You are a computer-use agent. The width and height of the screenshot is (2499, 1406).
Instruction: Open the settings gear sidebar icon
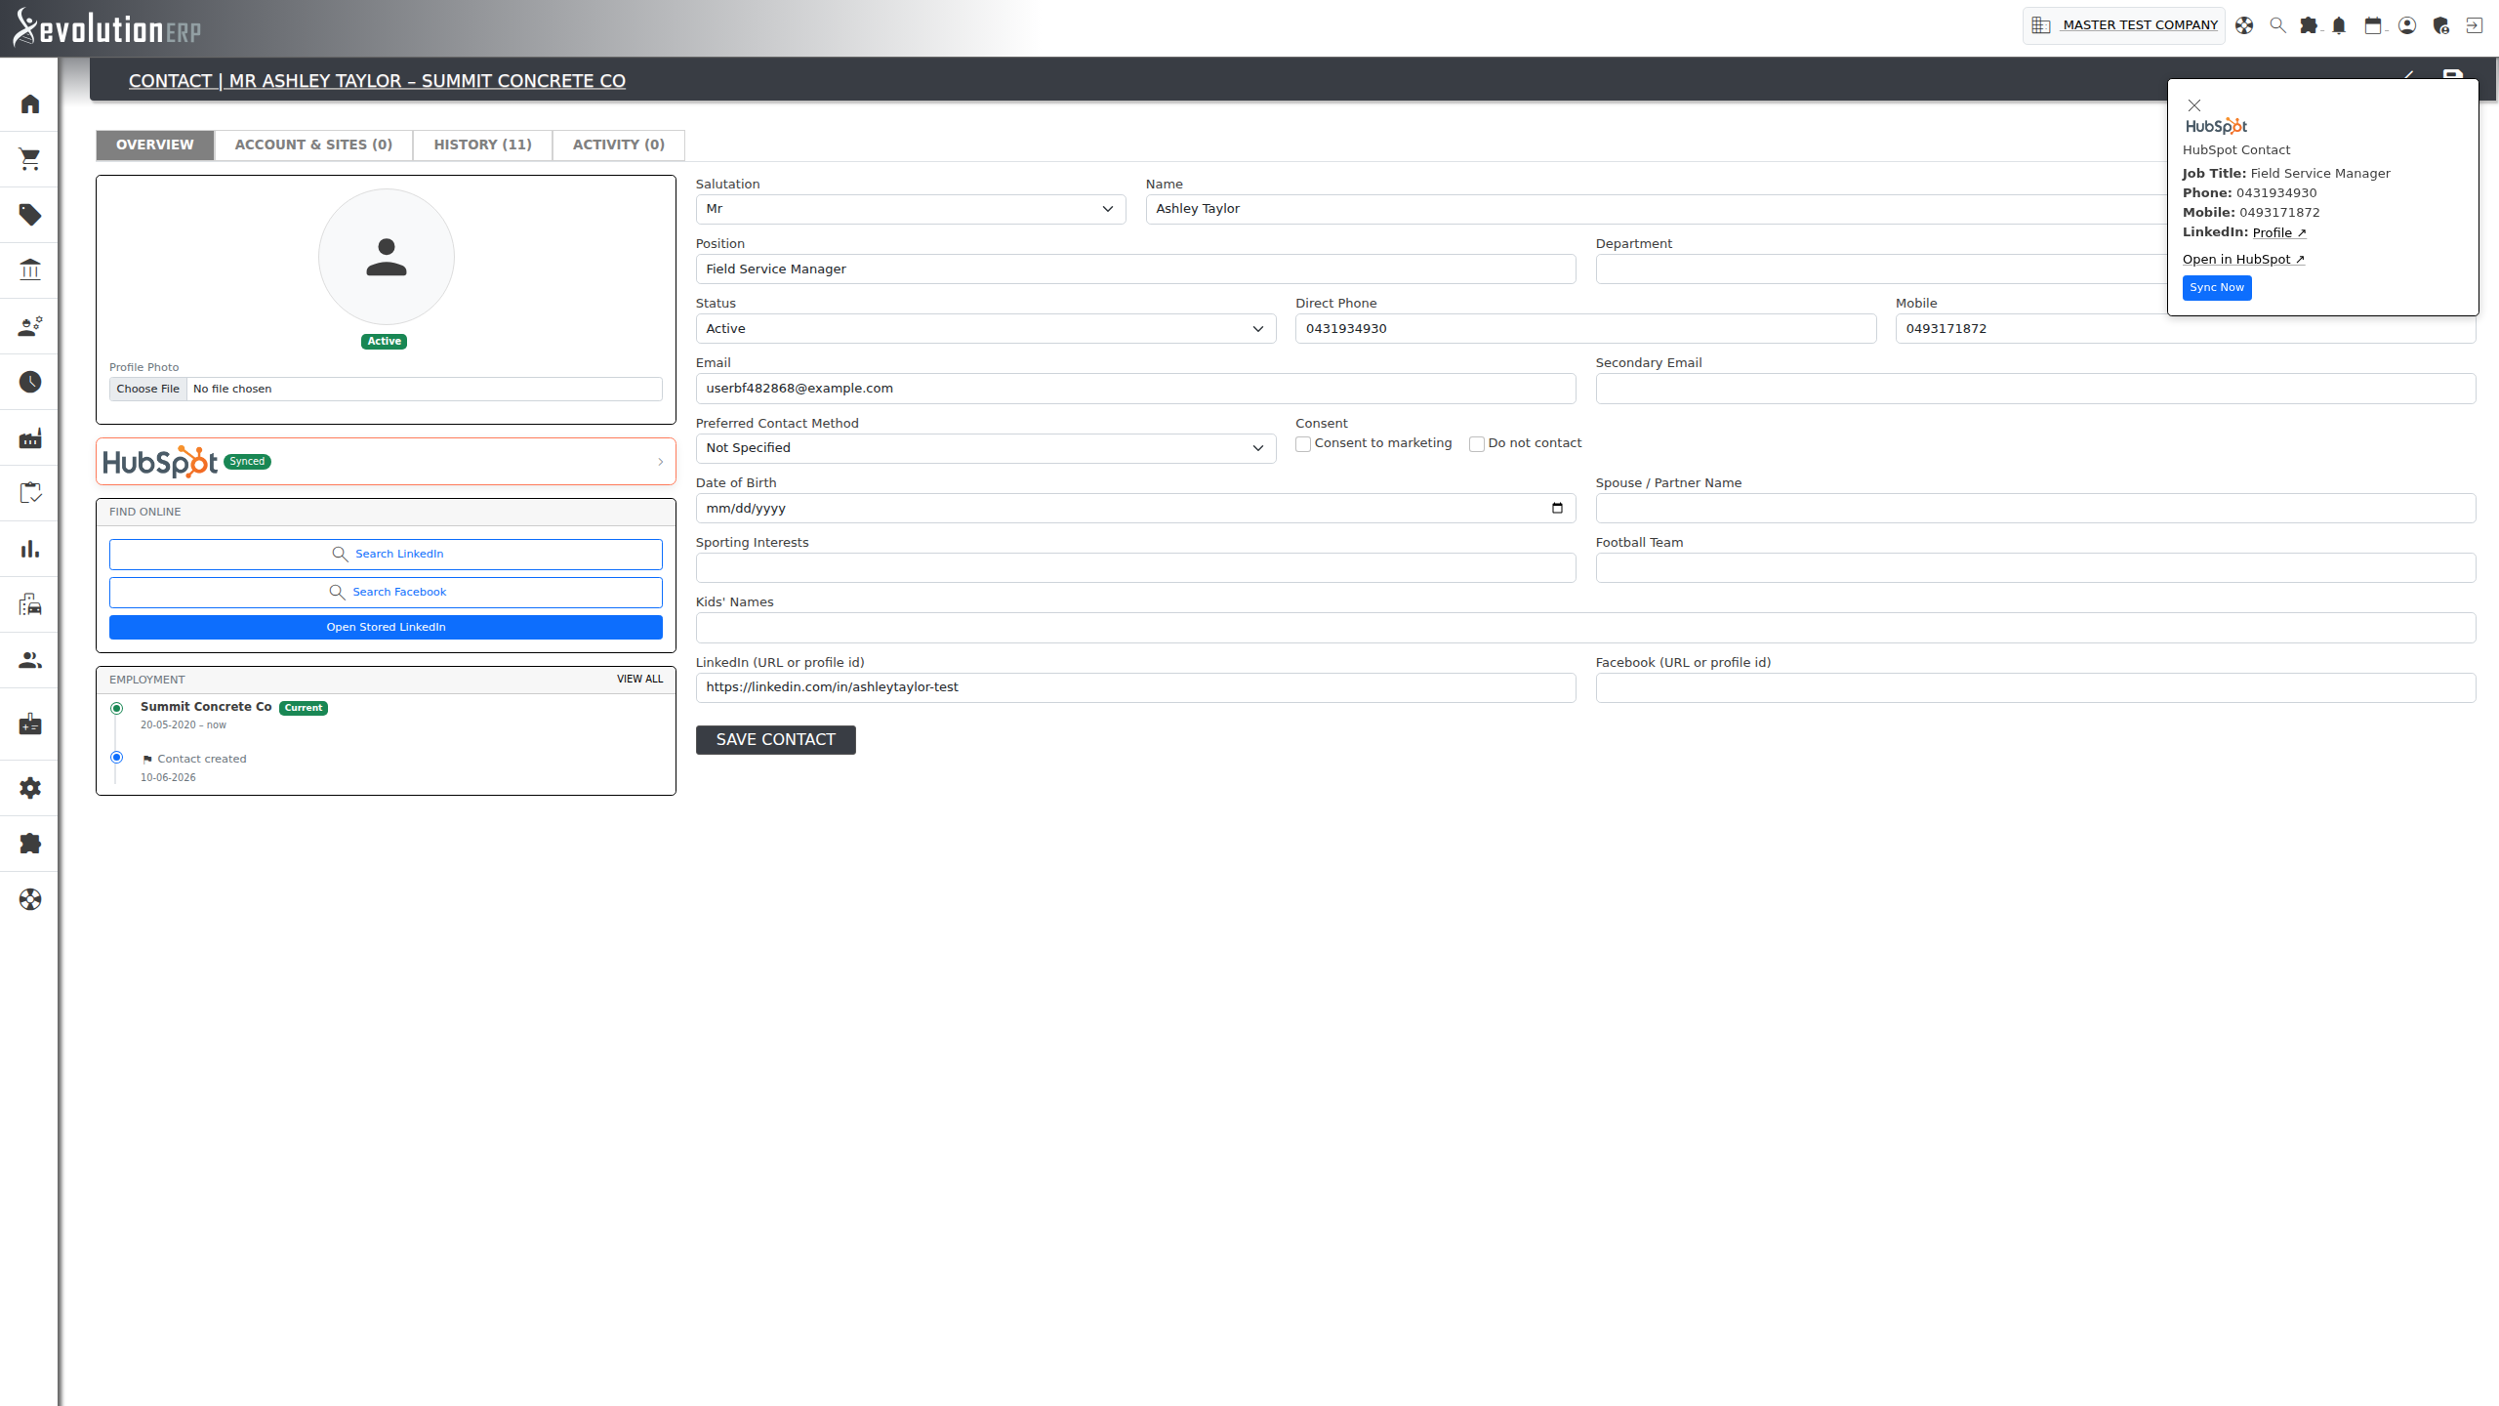click(x=30, y=788)
